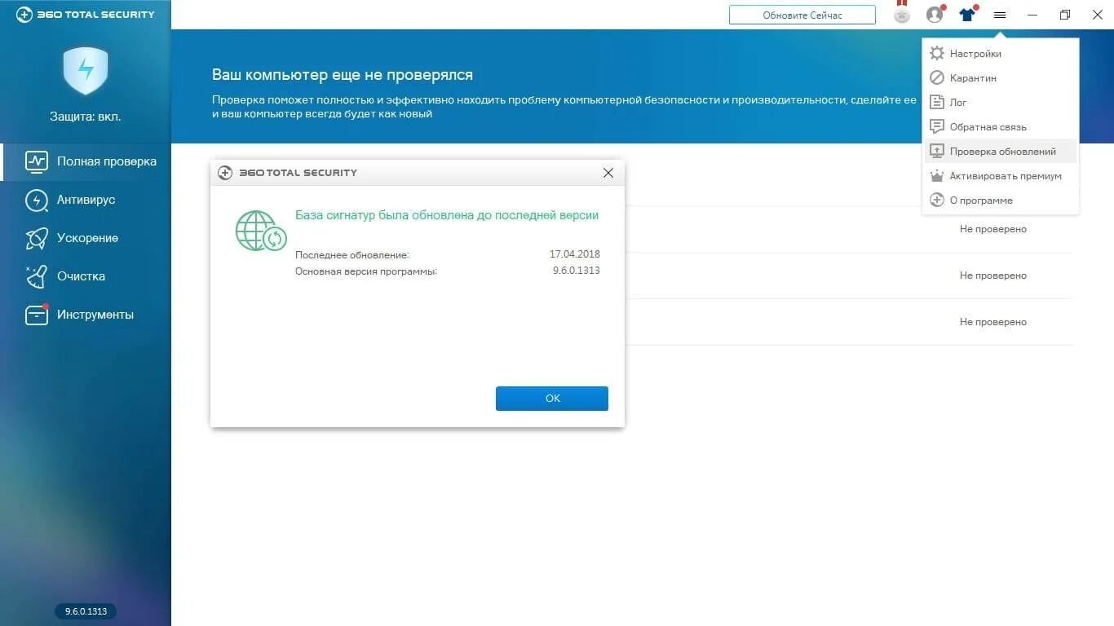Open the user account avatar icon
The height and width of the screenshot is (626, 1114).
(x=935, y=14)
